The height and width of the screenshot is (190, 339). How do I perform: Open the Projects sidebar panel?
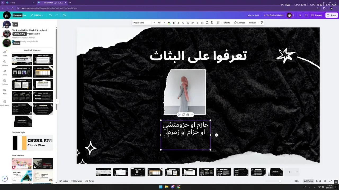coord(5,82)
